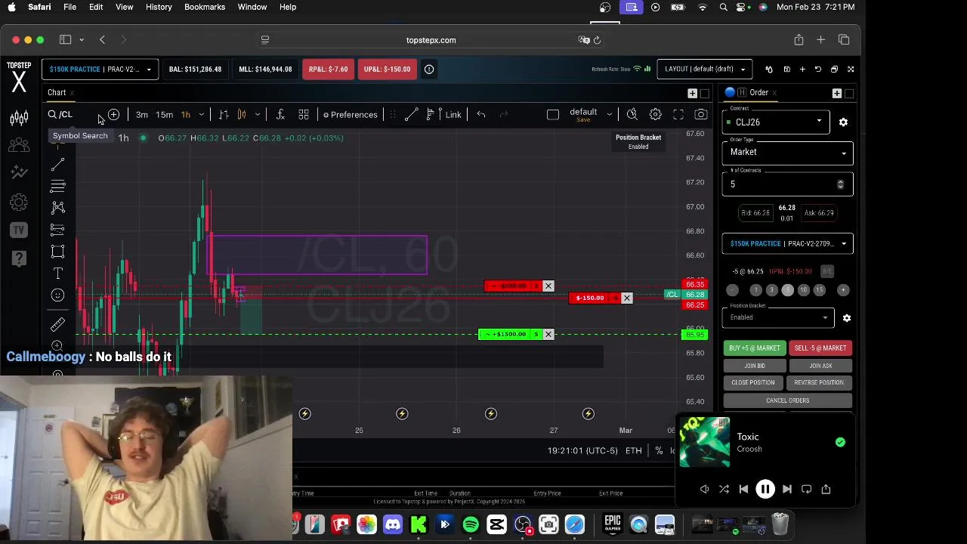Select the candlestick chart type icon
The width and height of the screenshot is (967, 544).
(242, 115)
